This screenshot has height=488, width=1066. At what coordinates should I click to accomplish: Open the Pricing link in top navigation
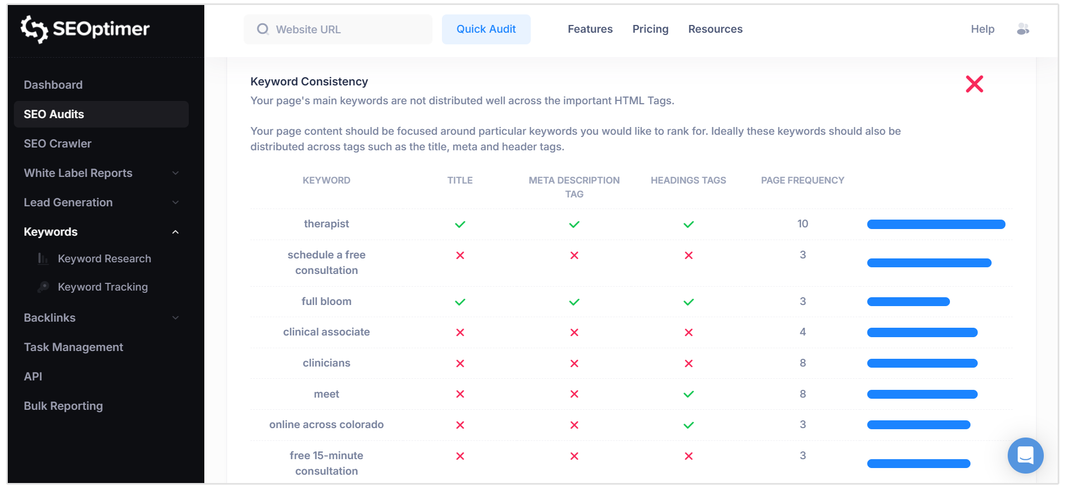coord(650,29)
